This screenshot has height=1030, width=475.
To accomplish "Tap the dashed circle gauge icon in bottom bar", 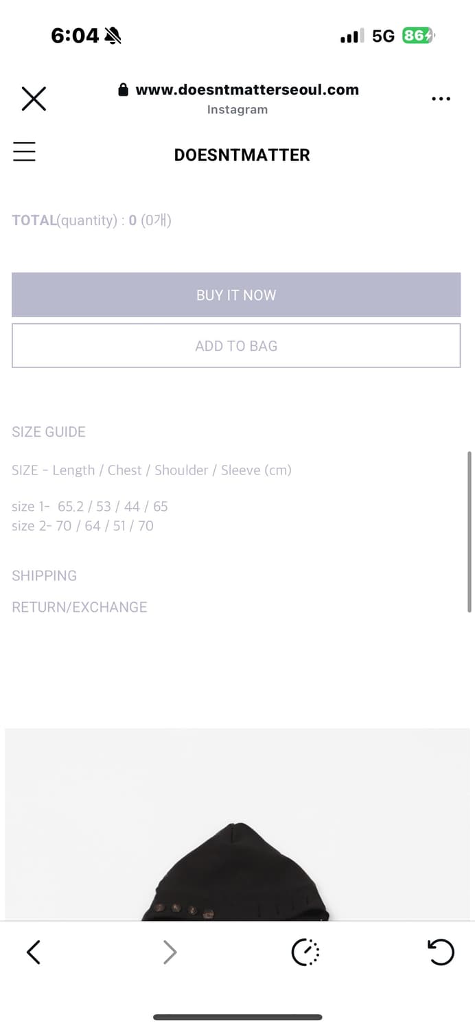I will point(305,952).
